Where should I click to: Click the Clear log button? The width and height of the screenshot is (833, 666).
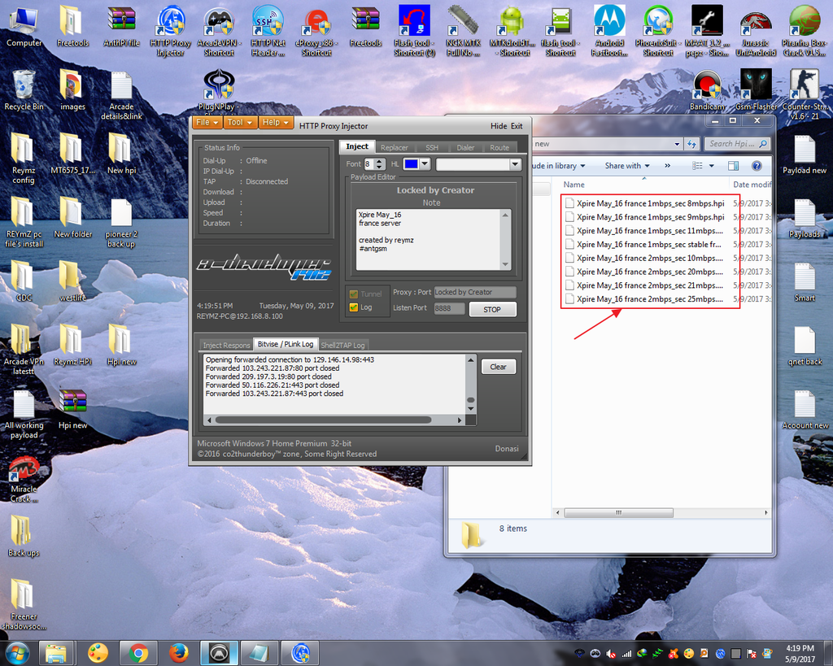coord(498,367)
